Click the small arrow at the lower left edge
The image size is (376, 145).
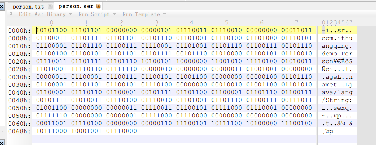(2, 131)
